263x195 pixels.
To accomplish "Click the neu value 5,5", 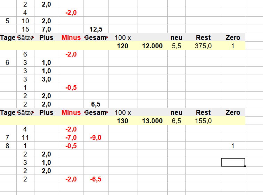I will click(176, 46).
